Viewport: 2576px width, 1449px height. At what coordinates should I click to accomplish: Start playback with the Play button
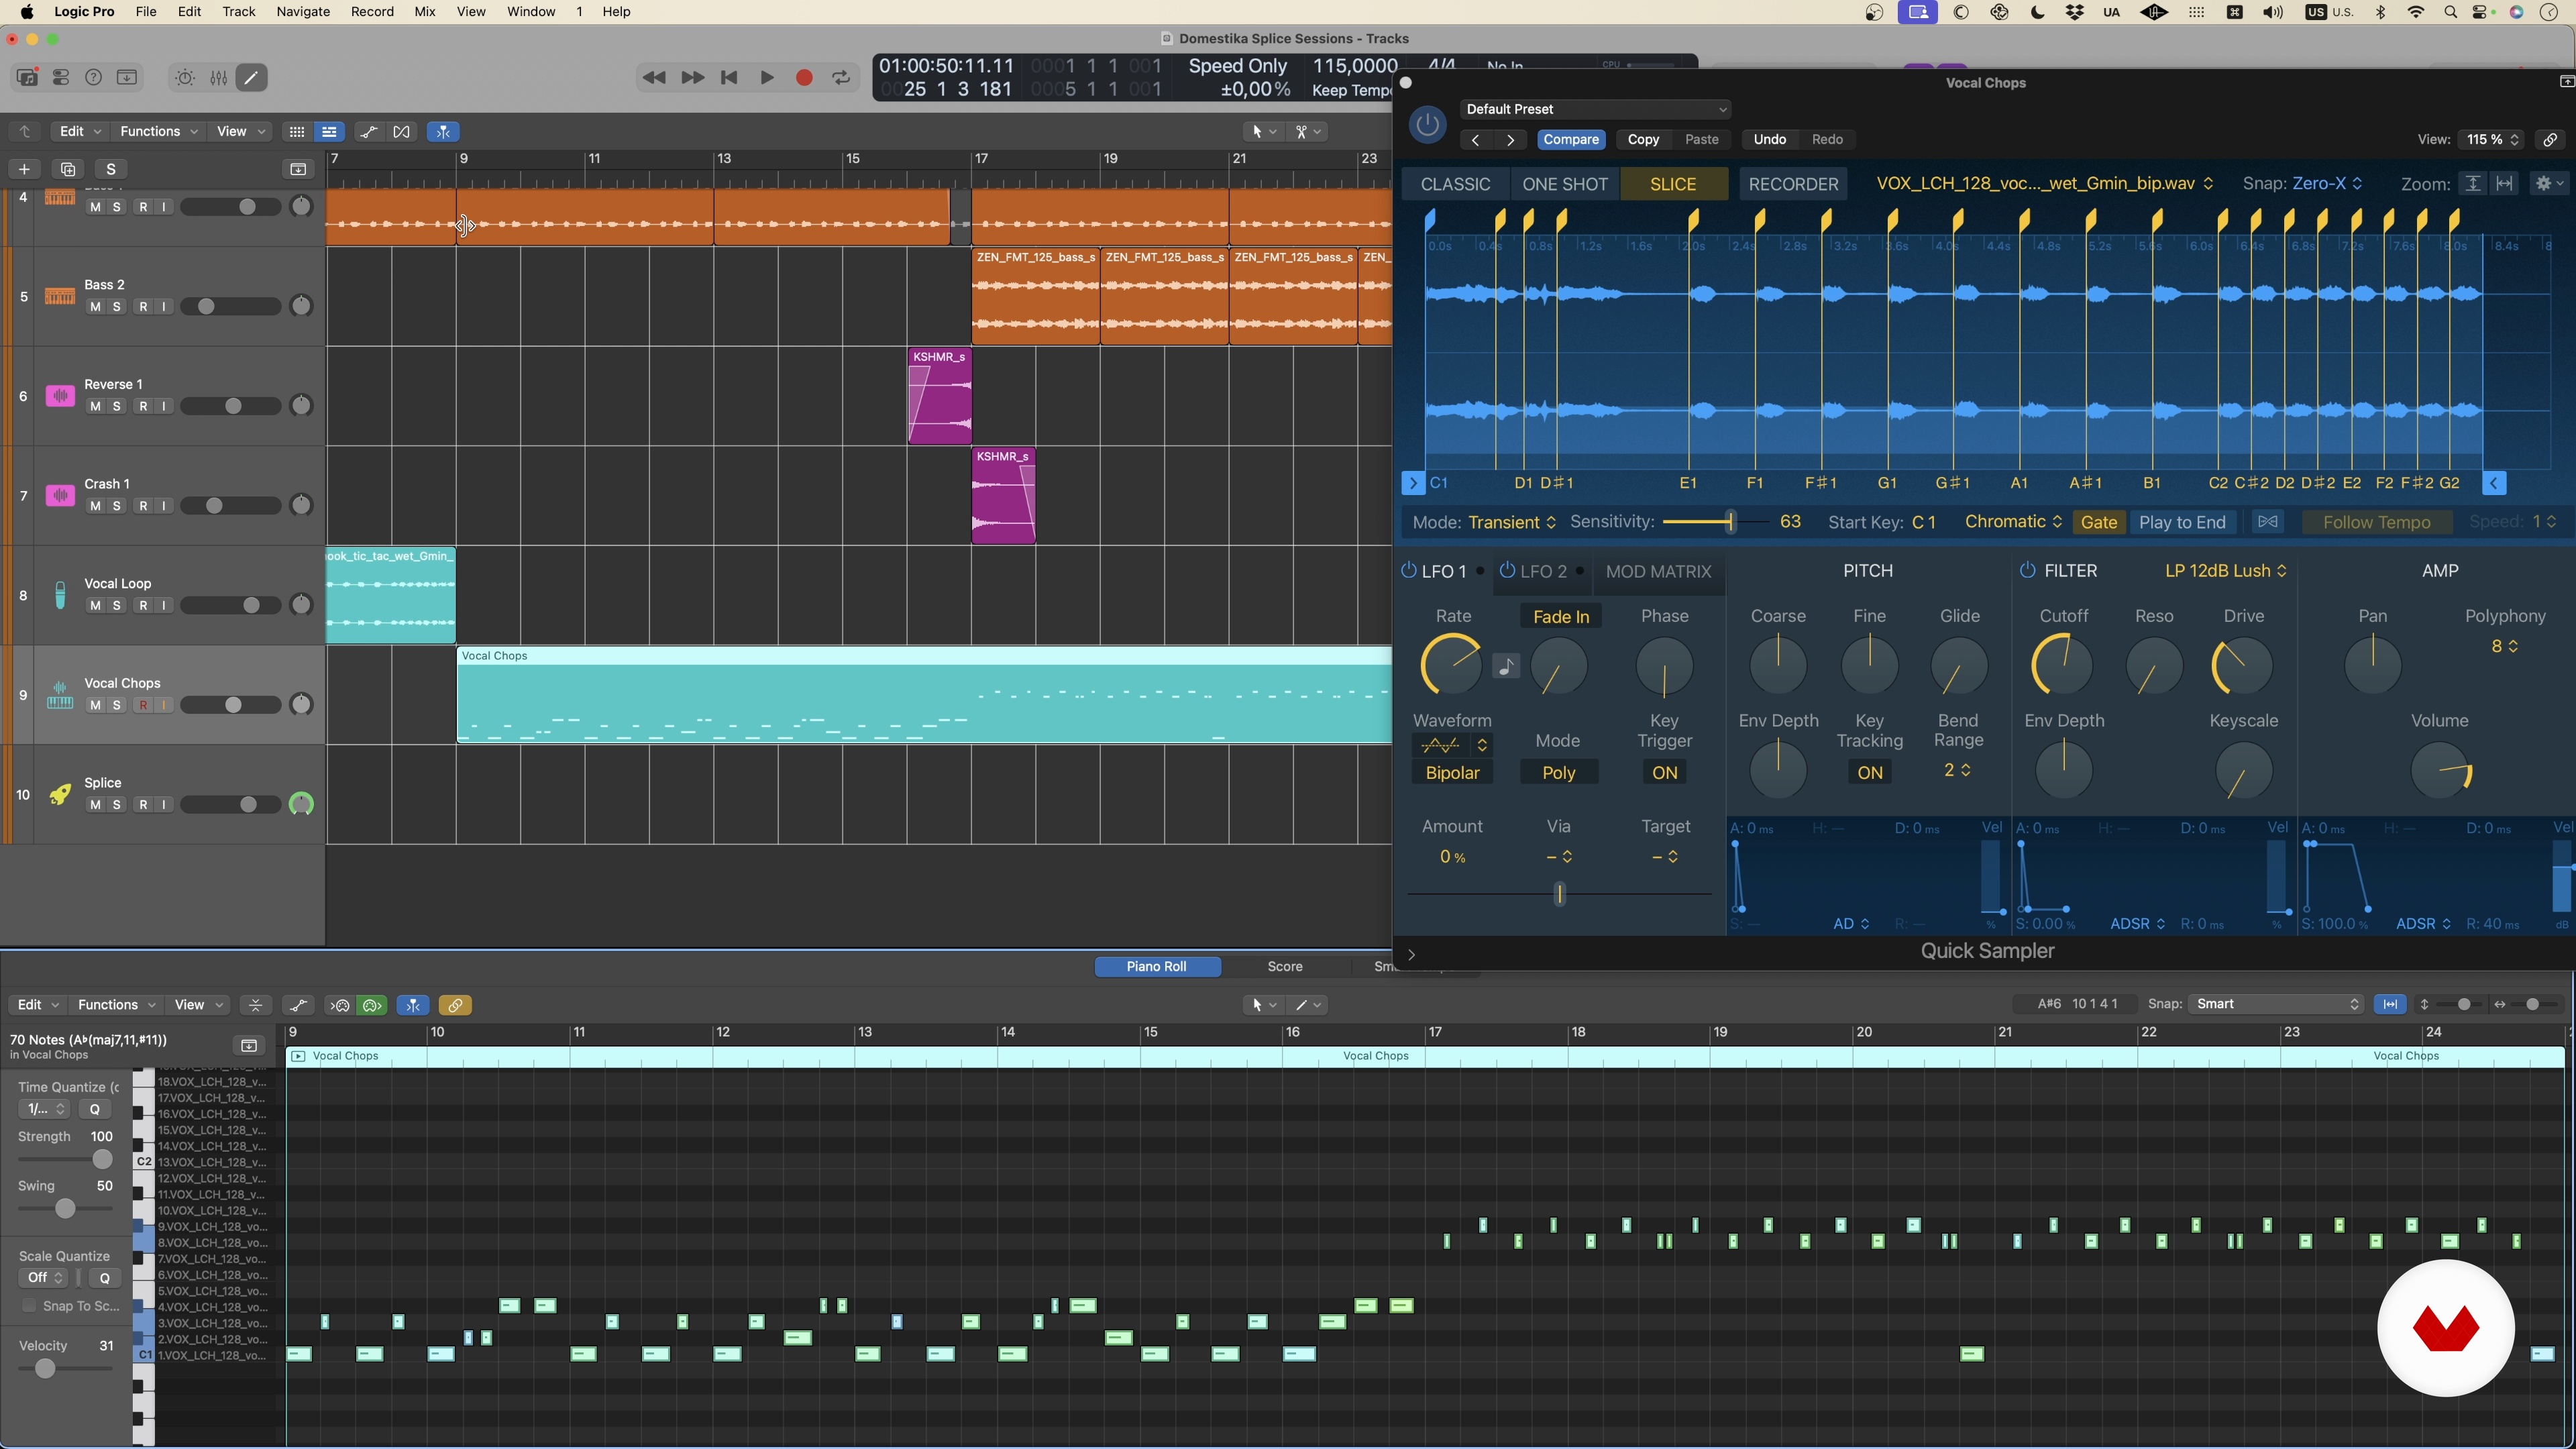coord(767,78)
